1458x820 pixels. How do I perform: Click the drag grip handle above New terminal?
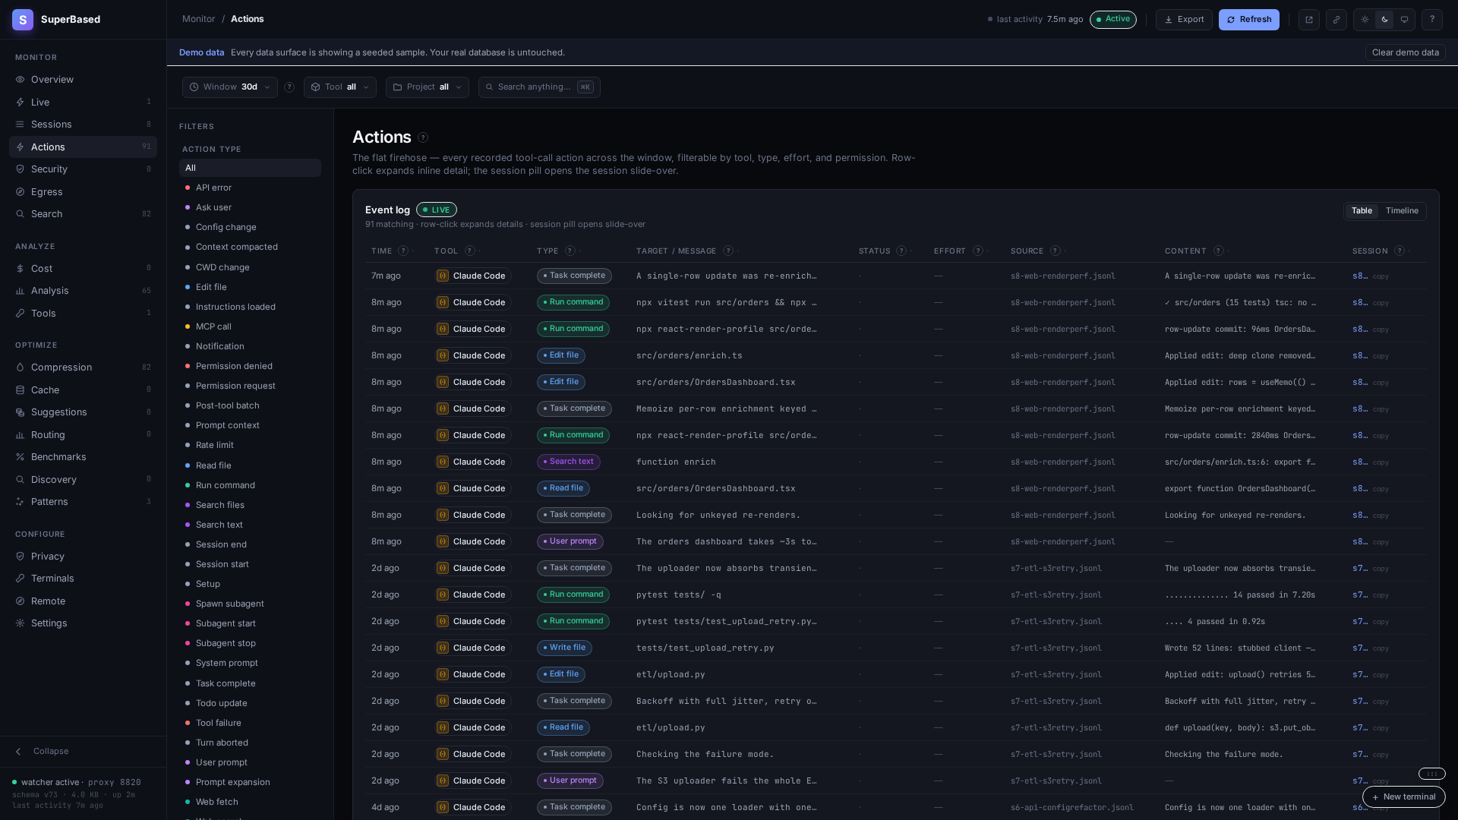click(1431, 774)
